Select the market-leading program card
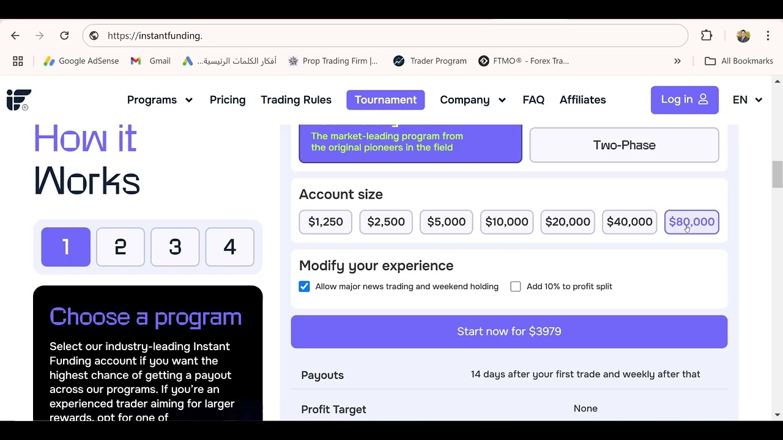Image resolution: width=783 pixels, height=440 pixels. (410, 143)
